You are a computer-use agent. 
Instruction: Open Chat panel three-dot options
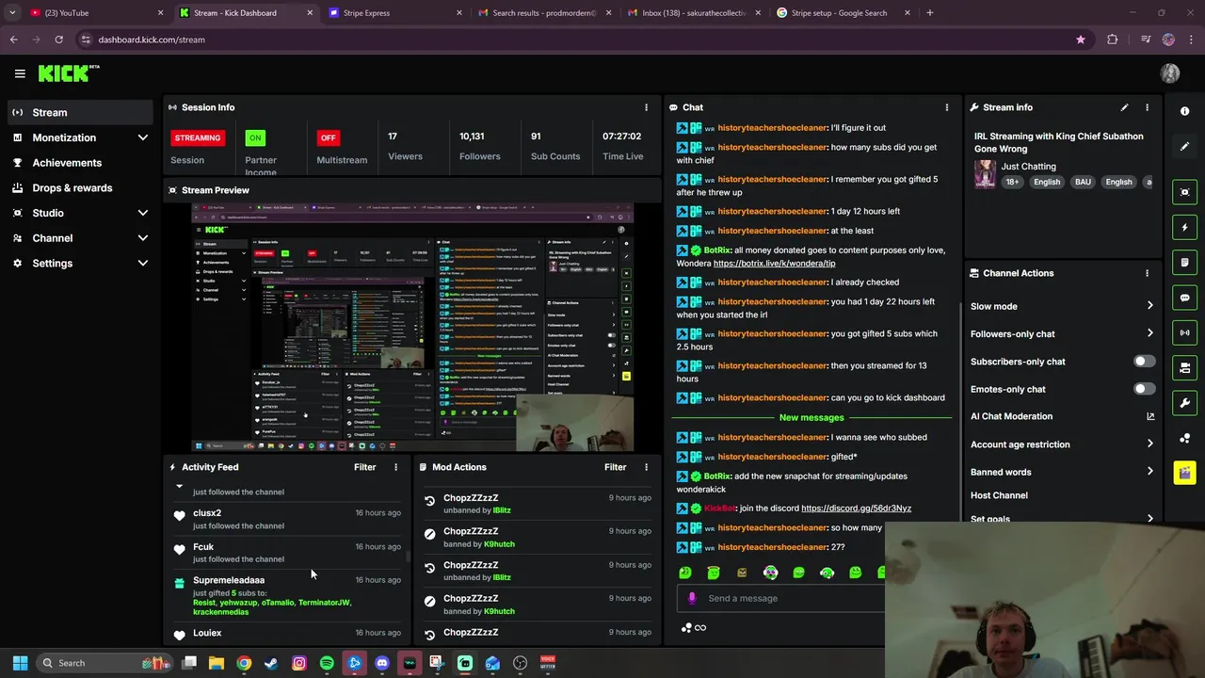pyautogui.click(x=946, y=107)
